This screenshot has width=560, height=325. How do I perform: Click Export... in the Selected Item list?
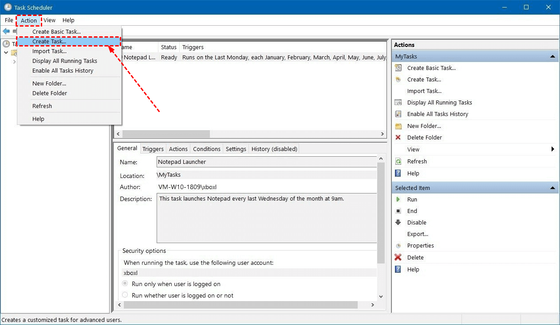[x=418, y=234]
